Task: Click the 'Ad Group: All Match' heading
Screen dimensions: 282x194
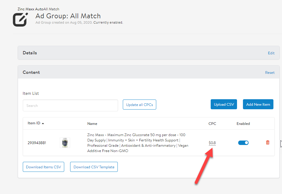Action: click(x=68, y=16)
